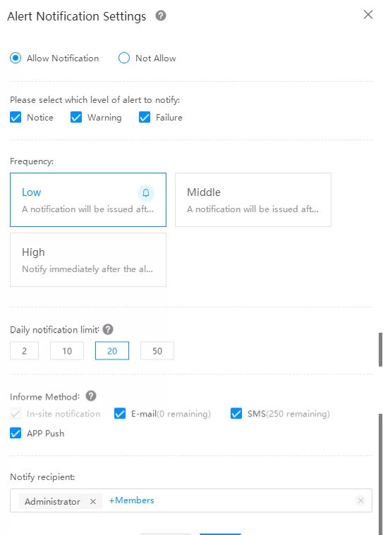This screenshot has height=535, width=383.
Task: Toggle the Failure alert level checkbox
Action: click(145, 118)
